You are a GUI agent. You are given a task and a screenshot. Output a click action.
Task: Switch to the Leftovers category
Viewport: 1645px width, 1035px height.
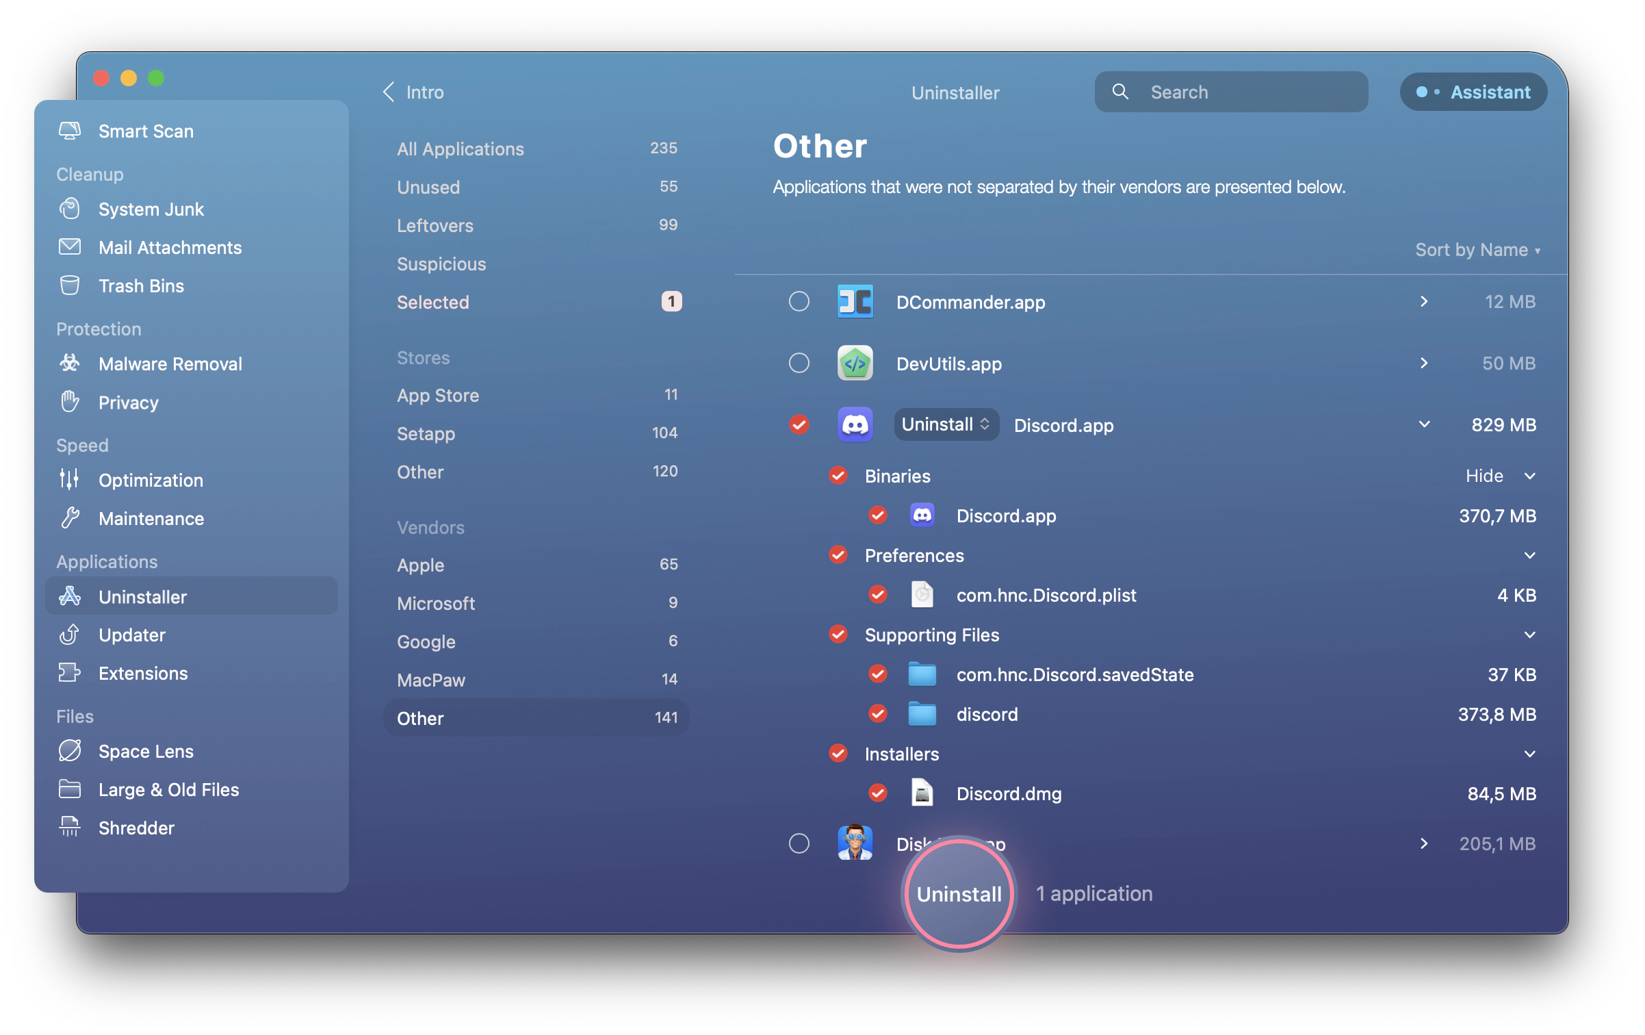coord(435,224)
